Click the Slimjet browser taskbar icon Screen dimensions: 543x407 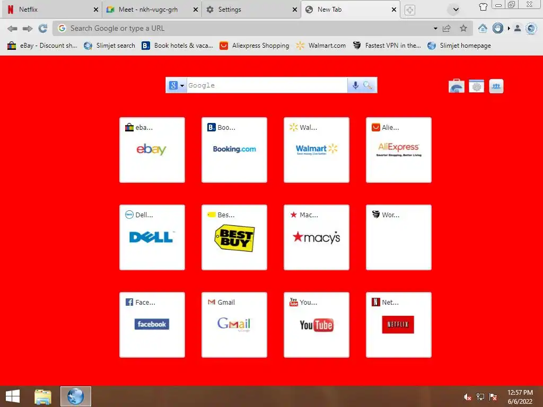tap(75, 396)
